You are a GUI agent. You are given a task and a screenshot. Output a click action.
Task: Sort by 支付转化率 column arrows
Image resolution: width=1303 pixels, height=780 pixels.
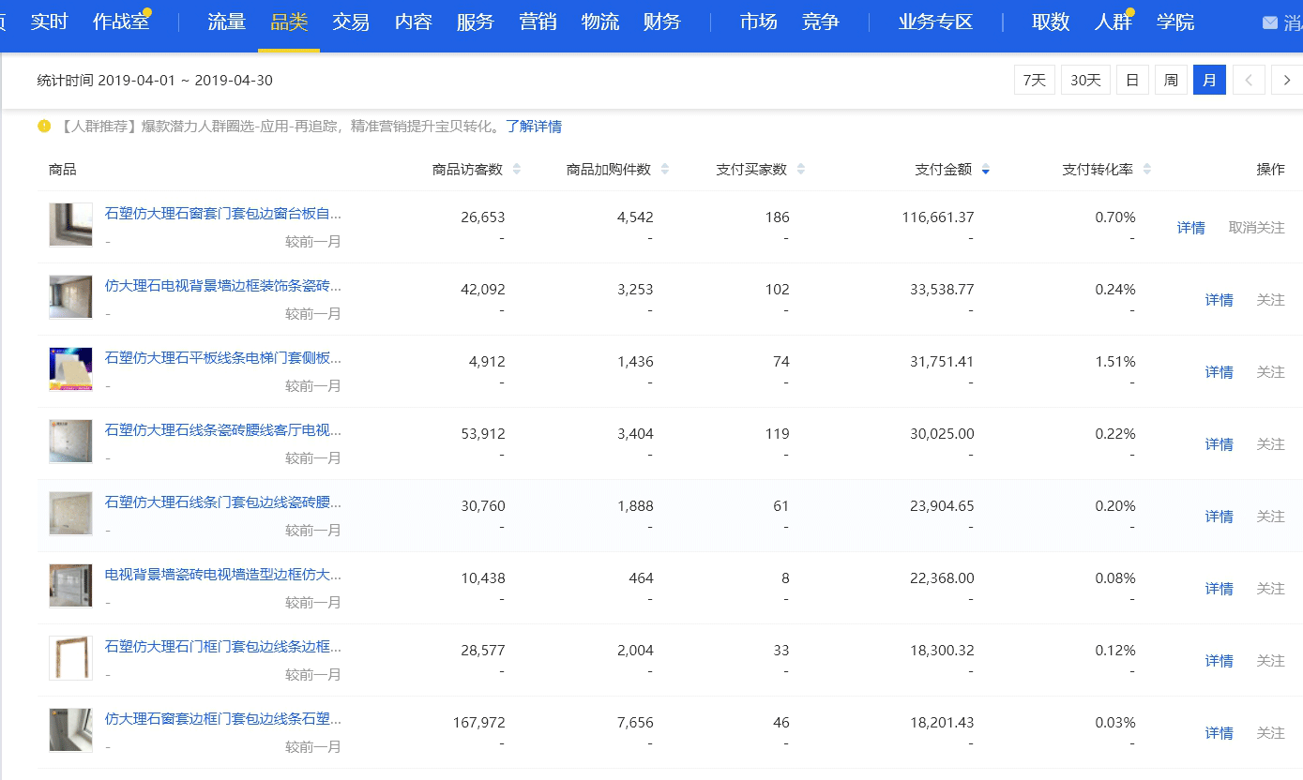click(x=1146, y=170)
